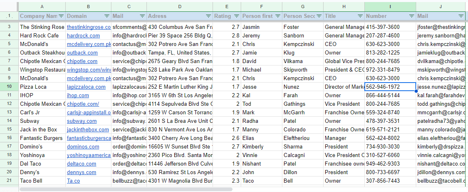Select row 21 header

pos(9,181)
